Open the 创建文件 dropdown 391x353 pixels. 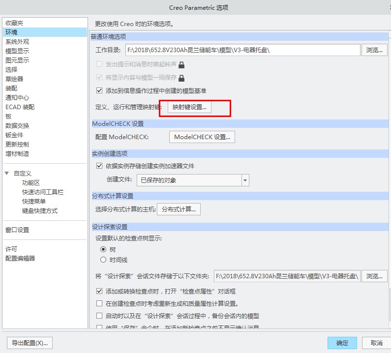click(x=245, y=180)
